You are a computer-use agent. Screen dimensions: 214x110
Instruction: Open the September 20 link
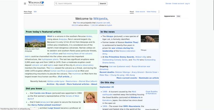pyautogui.click(x=106, y=87)
